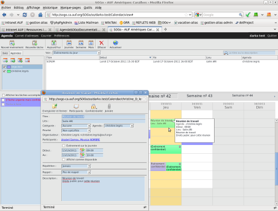278x211 pixels.
Task: Click the bookmark star in the main address bar
Action: 186,15
